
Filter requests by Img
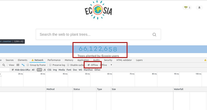tap(55, 70)
